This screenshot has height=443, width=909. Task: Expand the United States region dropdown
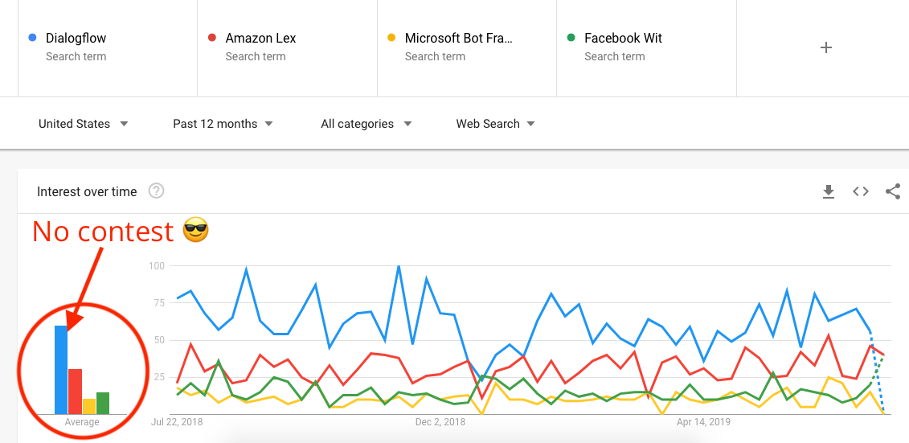pyautogui.click(x=83, y=124)
